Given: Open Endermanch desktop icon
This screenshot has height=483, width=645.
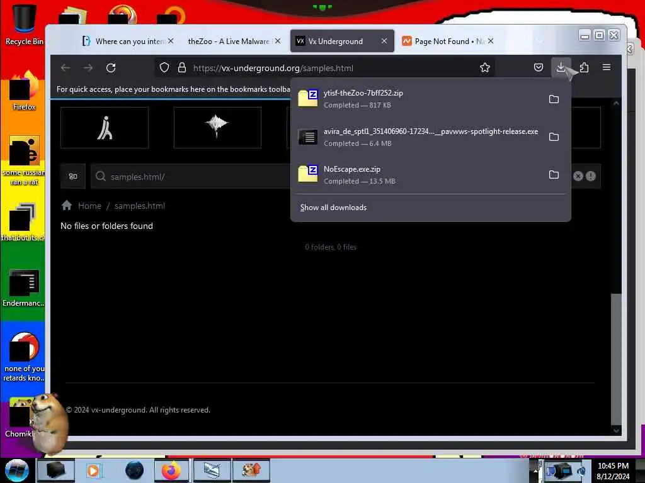Looking at the screenshot, I should pyautogui.click(x=24, y=288).
